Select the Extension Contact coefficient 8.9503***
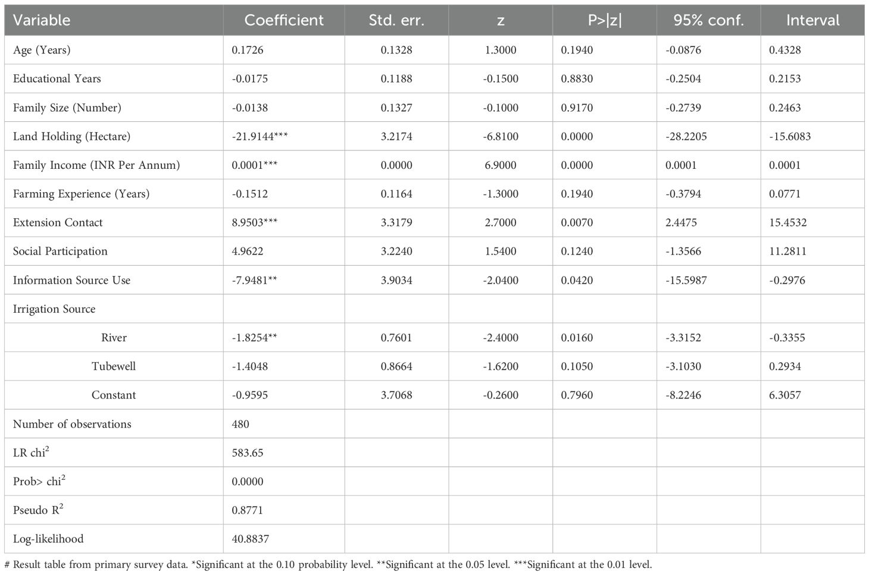Screen dimensions: 869x575 point(254,222)
